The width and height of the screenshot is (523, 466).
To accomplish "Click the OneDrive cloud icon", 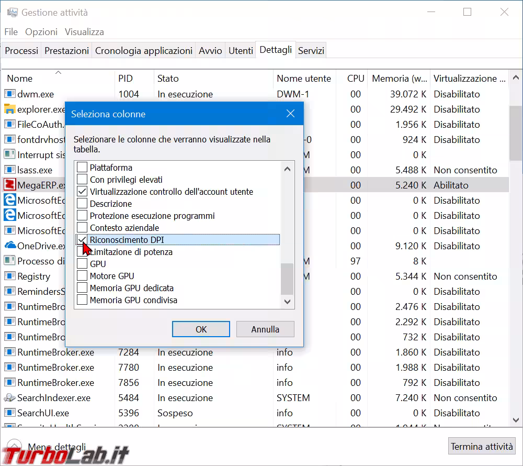I will click(x=9, y=246).
